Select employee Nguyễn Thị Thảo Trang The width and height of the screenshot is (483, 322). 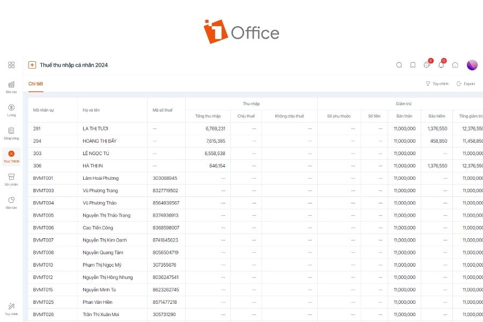pyautogui.click(x=106, y=215)
